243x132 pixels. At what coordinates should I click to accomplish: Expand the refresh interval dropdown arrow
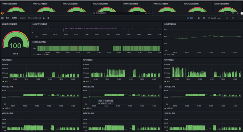pos(237,18)
